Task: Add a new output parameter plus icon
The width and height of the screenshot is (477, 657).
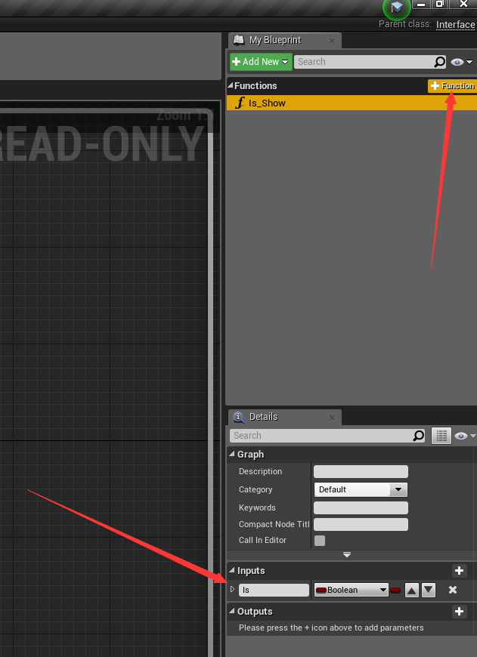Action: pos(460,612)
